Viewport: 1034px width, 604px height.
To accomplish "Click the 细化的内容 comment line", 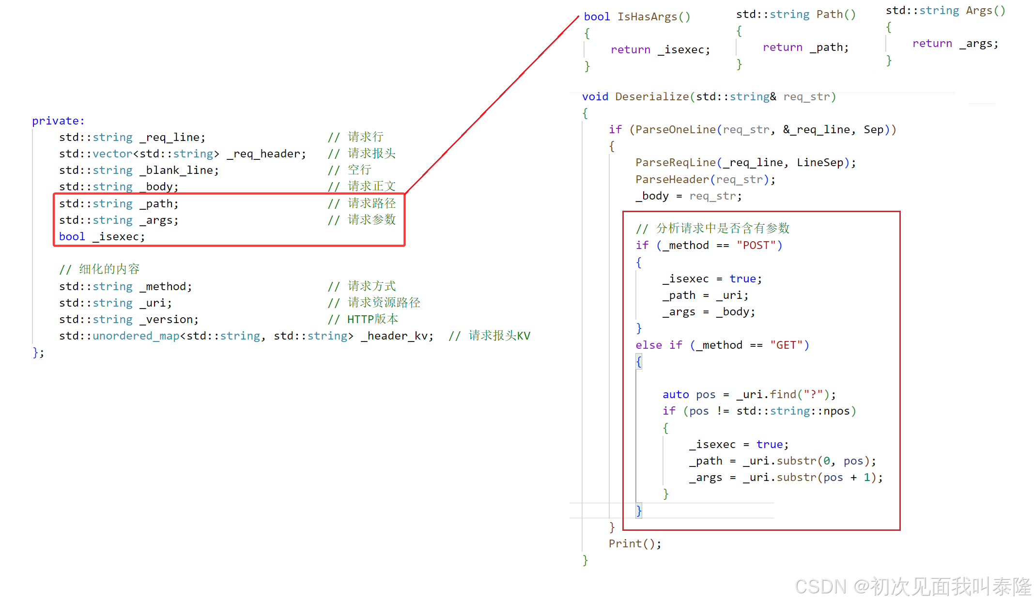I will tap(99, 269).
